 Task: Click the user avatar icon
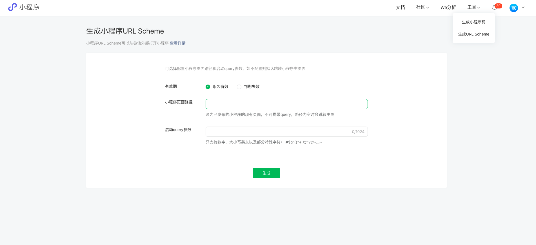point(514,8)
